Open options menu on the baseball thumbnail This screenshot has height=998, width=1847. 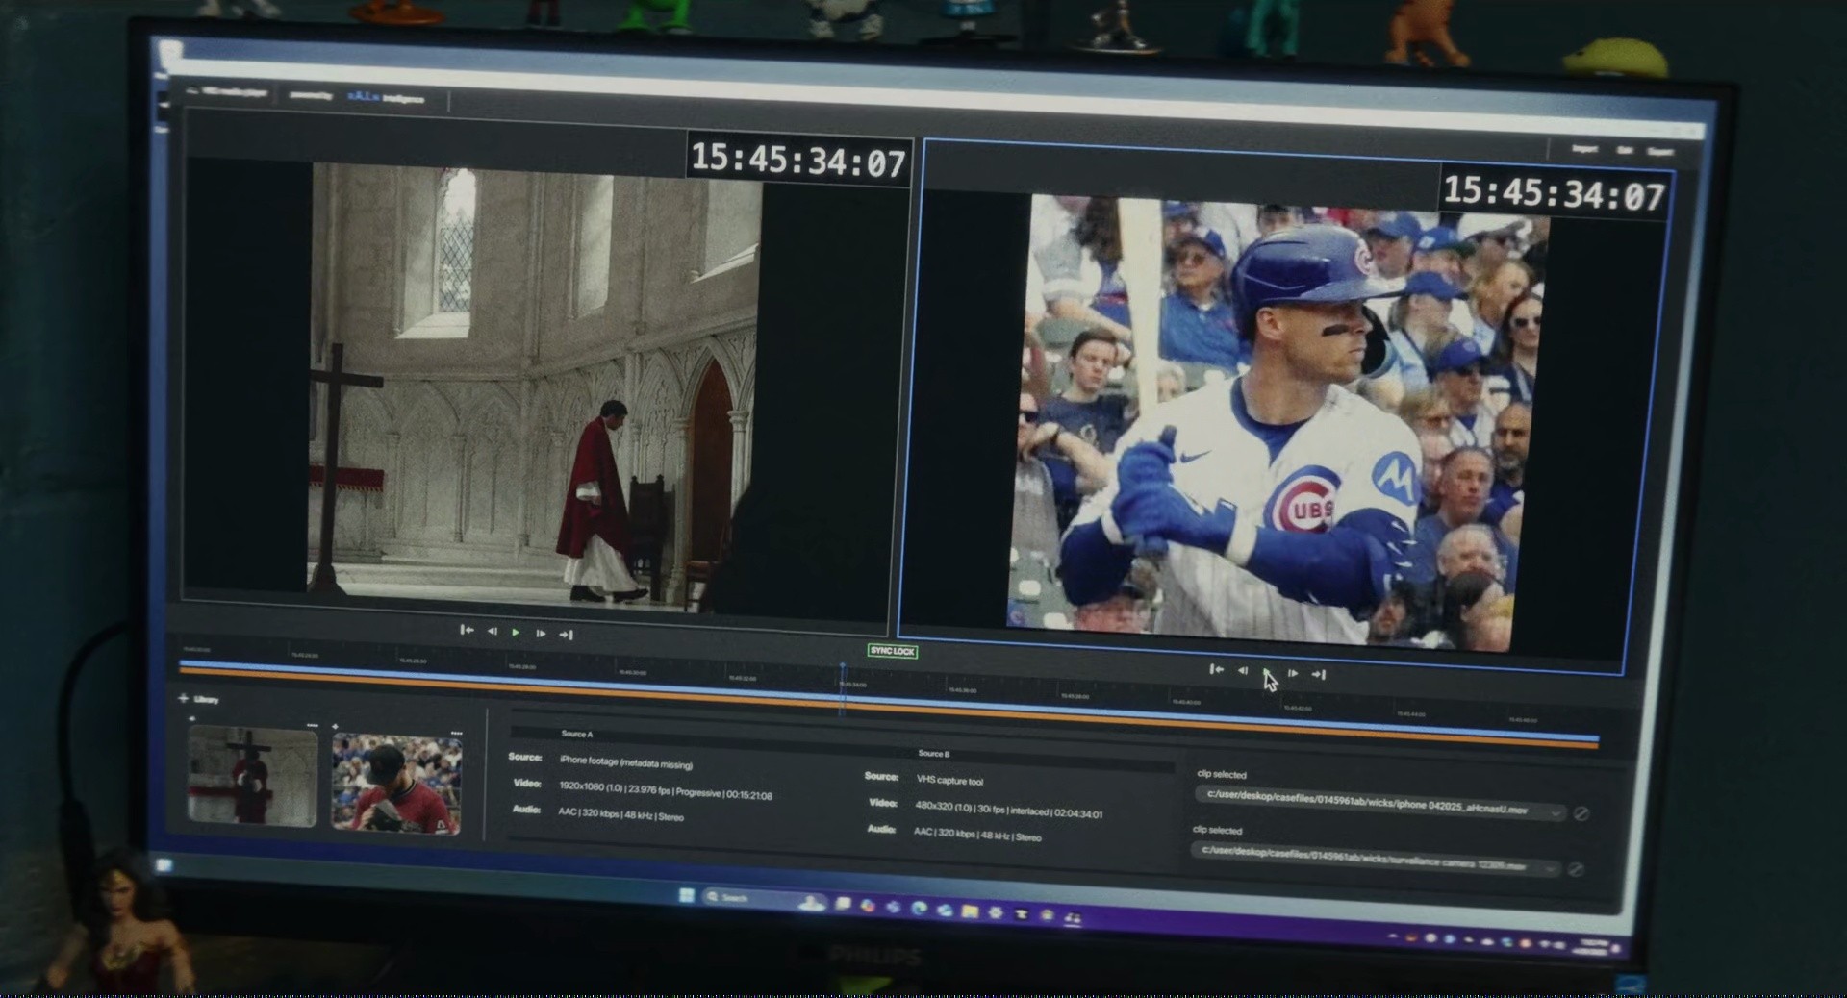(x=456, y=733)
